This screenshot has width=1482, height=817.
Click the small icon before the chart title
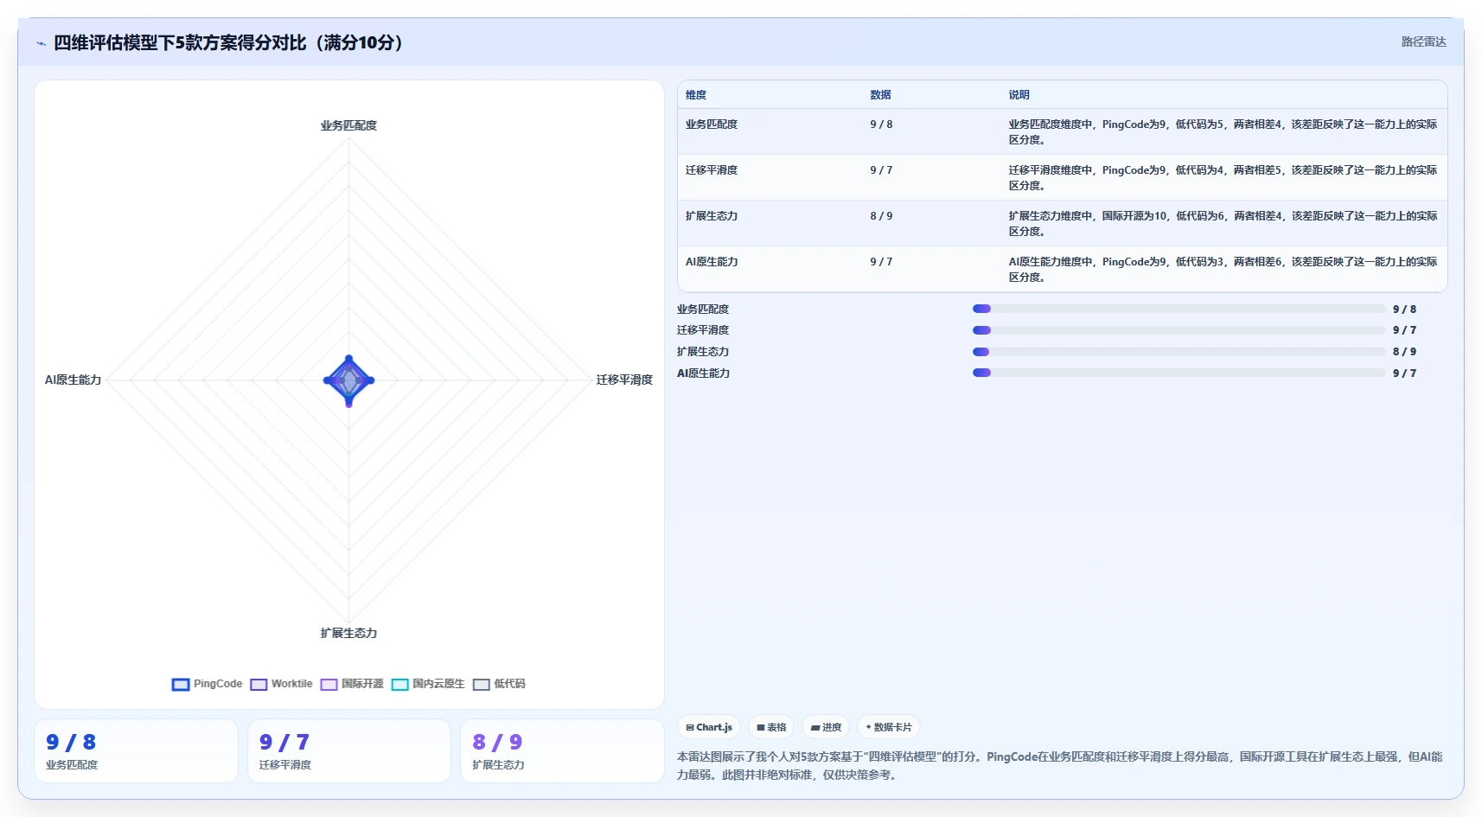(41, 43)
